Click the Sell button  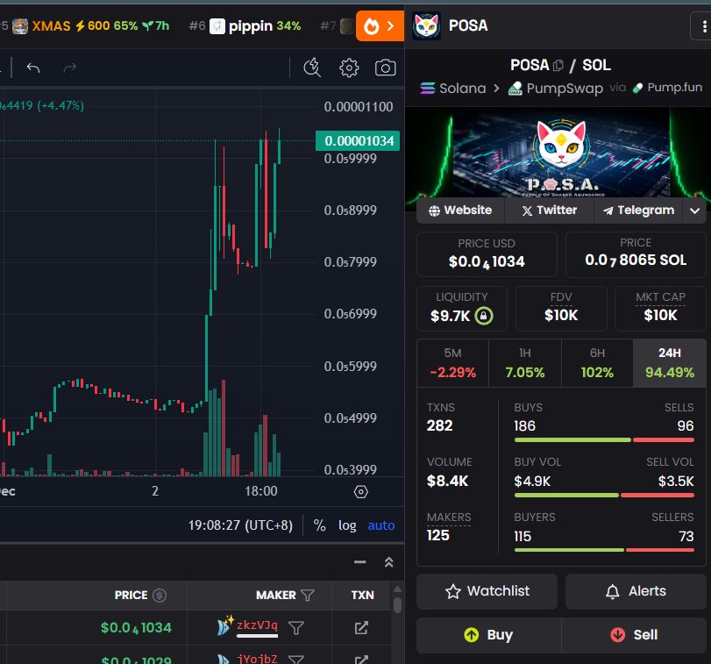point(634,635)
